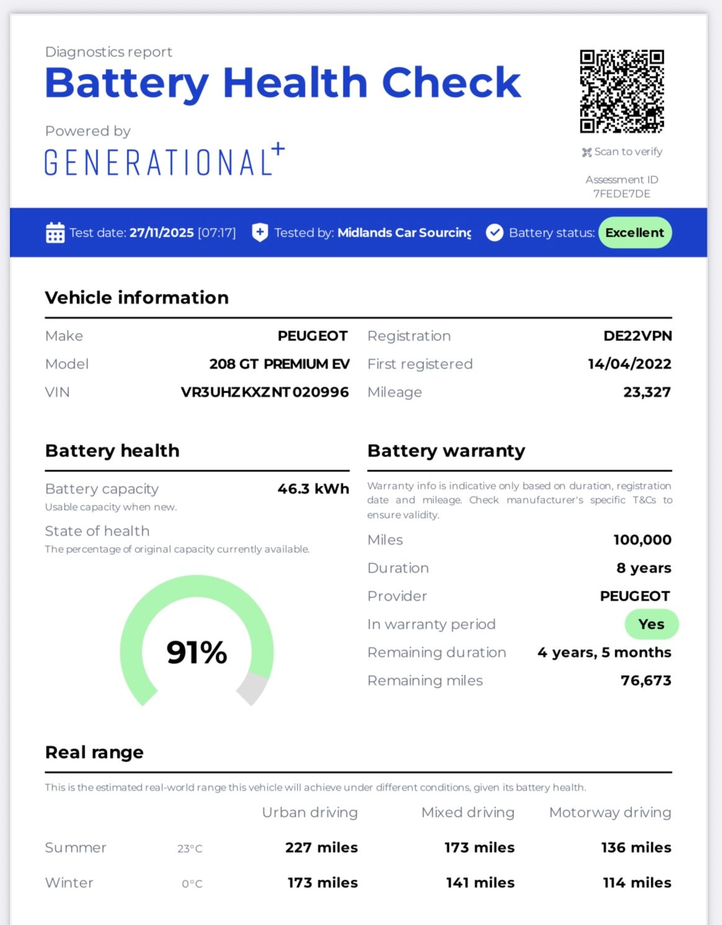Click the Remaining miles value 76,673

tap(646, 680)
